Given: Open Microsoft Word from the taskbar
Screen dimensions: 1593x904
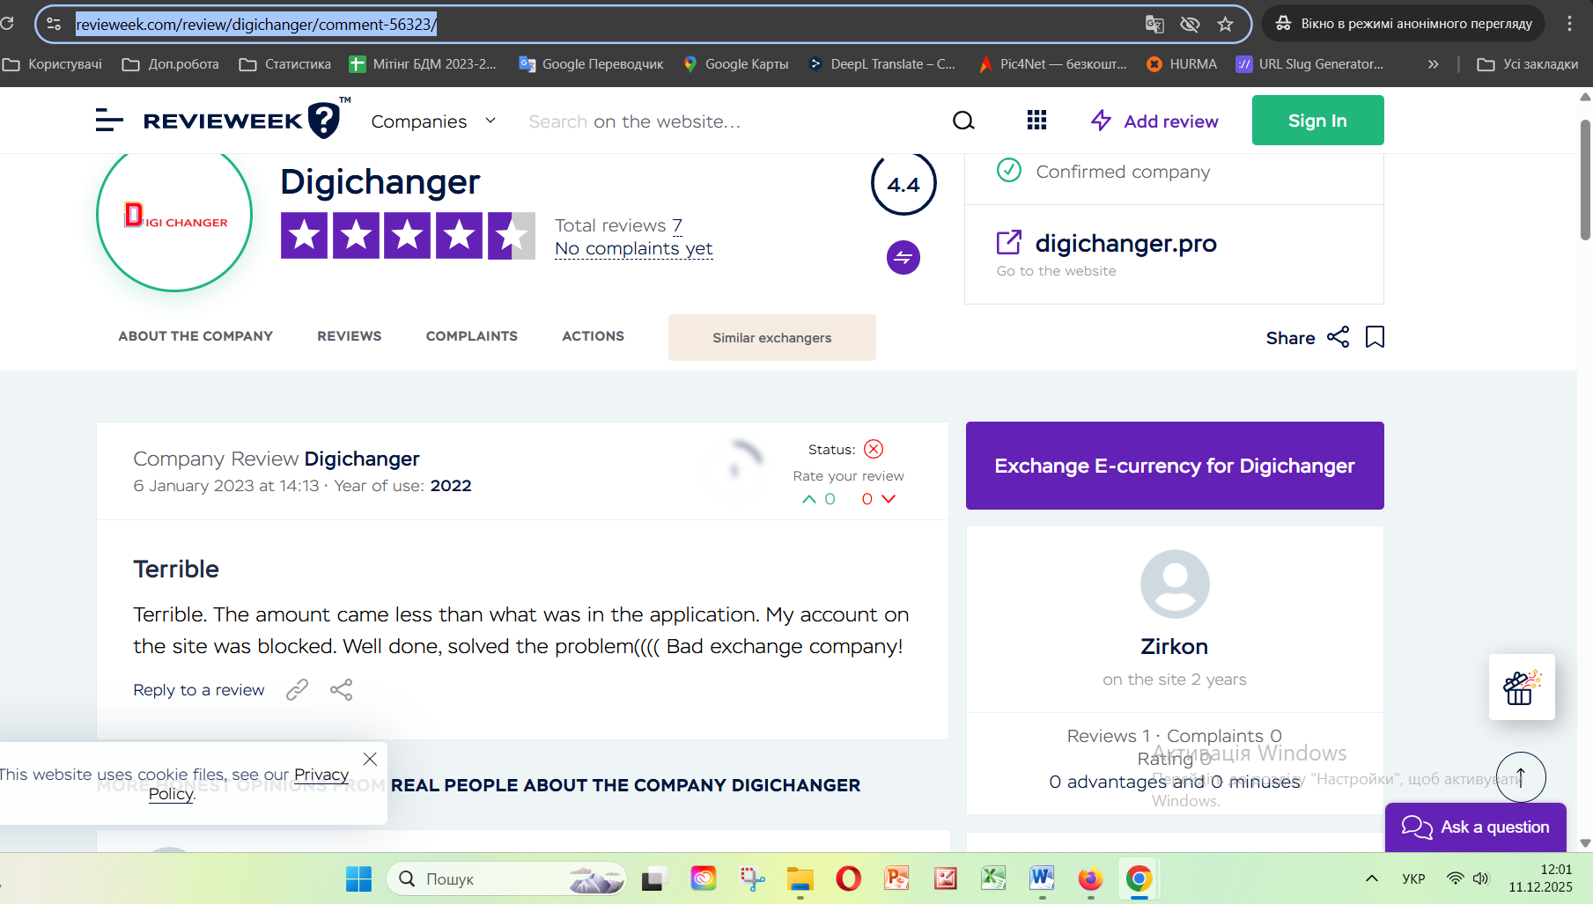Looking at the screenshot, I should pos(1042,878).
